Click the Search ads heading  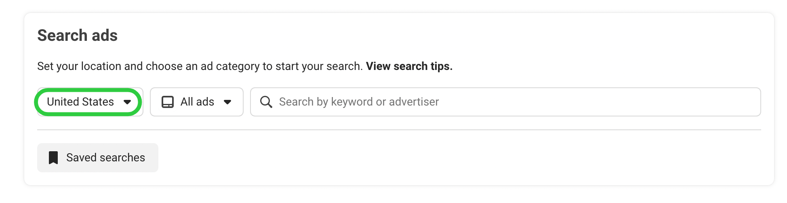pyautogui.click(x=77, y=36)
